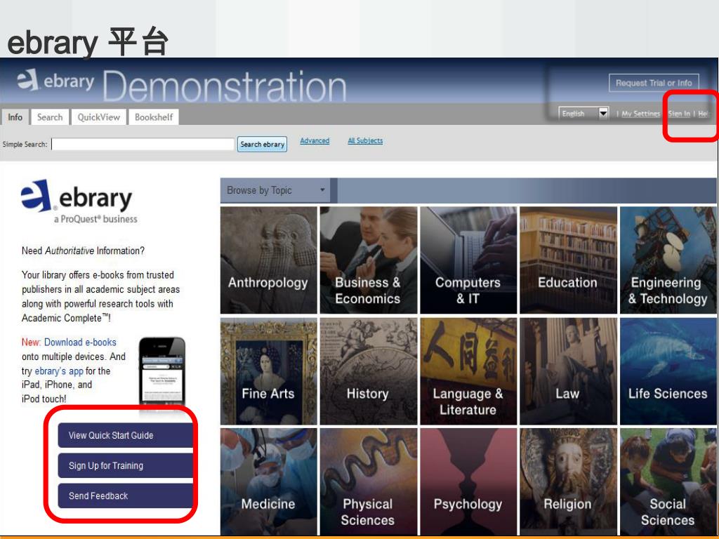719x539 pixels.
Task: Open the Anthropology topic tile
Action: [269, 260]
